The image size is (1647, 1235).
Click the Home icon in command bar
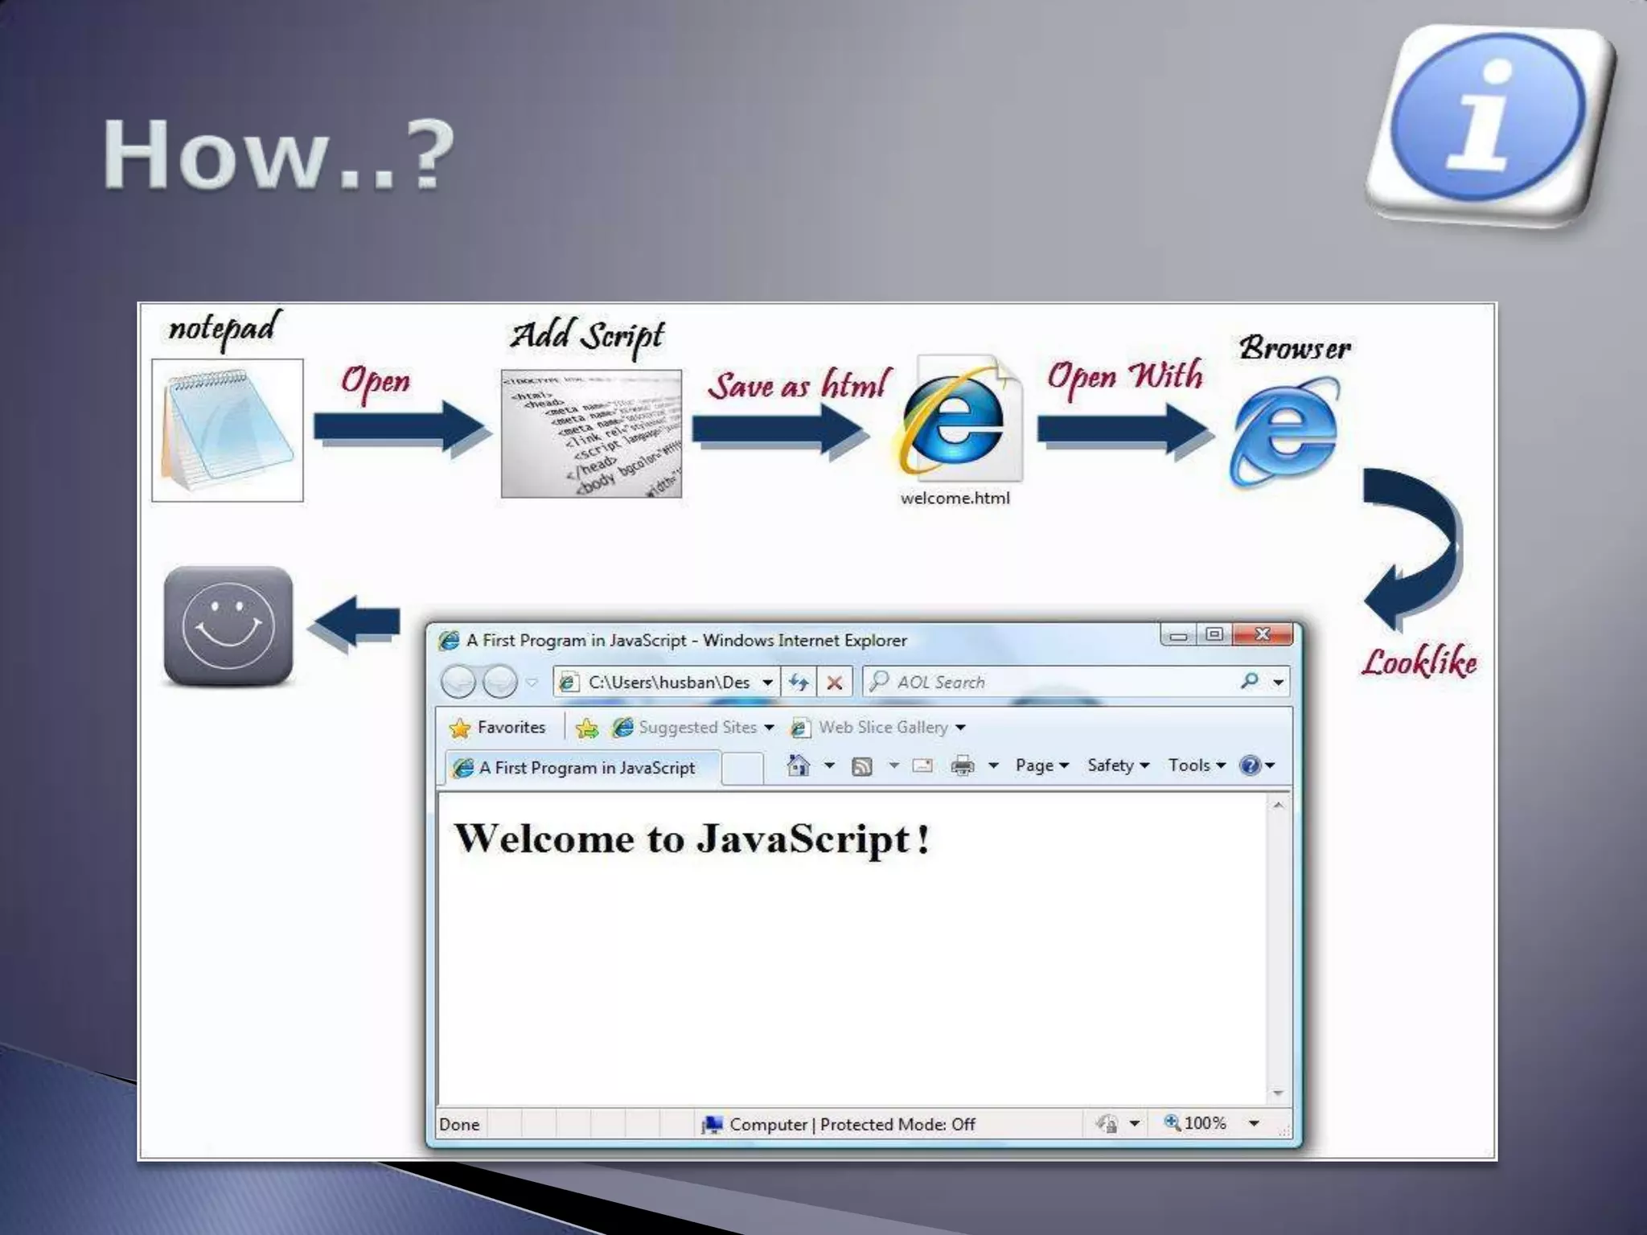point(798,765)
